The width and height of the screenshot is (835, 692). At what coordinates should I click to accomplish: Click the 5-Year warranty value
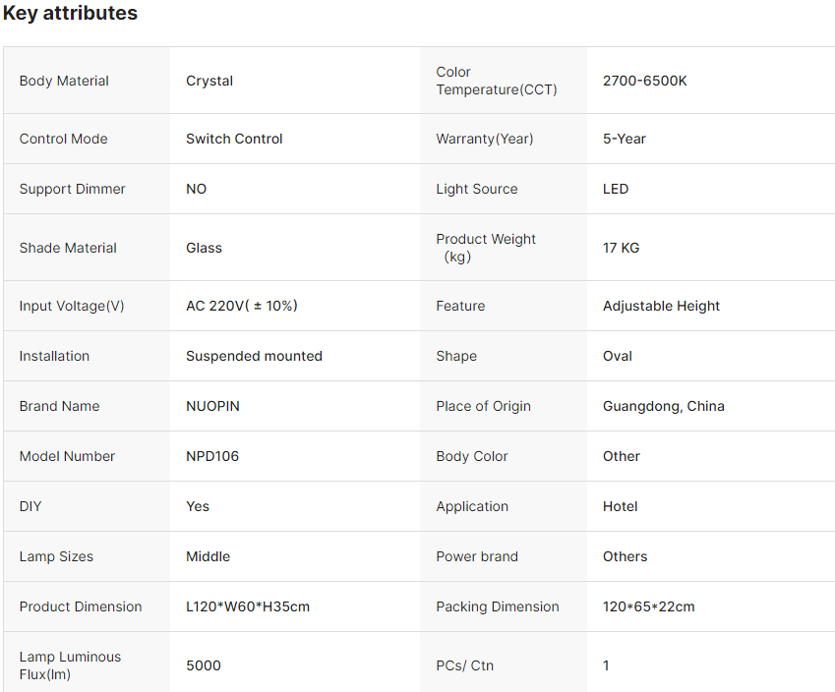click(624, 139)
